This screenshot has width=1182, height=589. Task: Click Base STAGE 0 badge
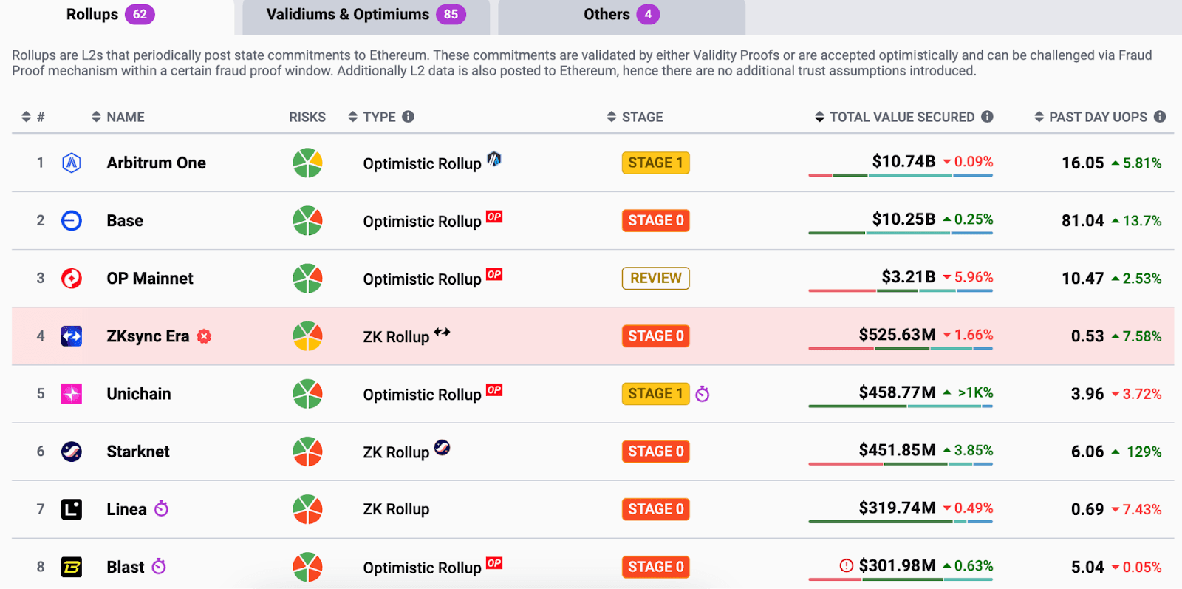[655, 220]
